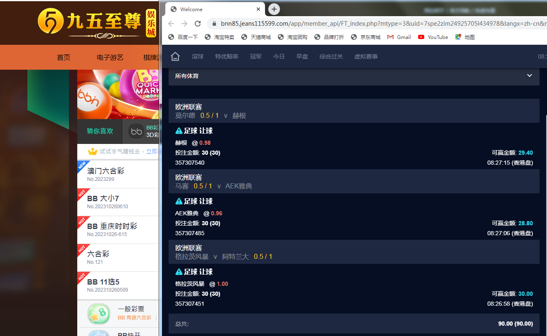Open the 虚拟赛事 tab
This screenshot has width=547, height=336.
pyautogui.click(x=366, y=56)
